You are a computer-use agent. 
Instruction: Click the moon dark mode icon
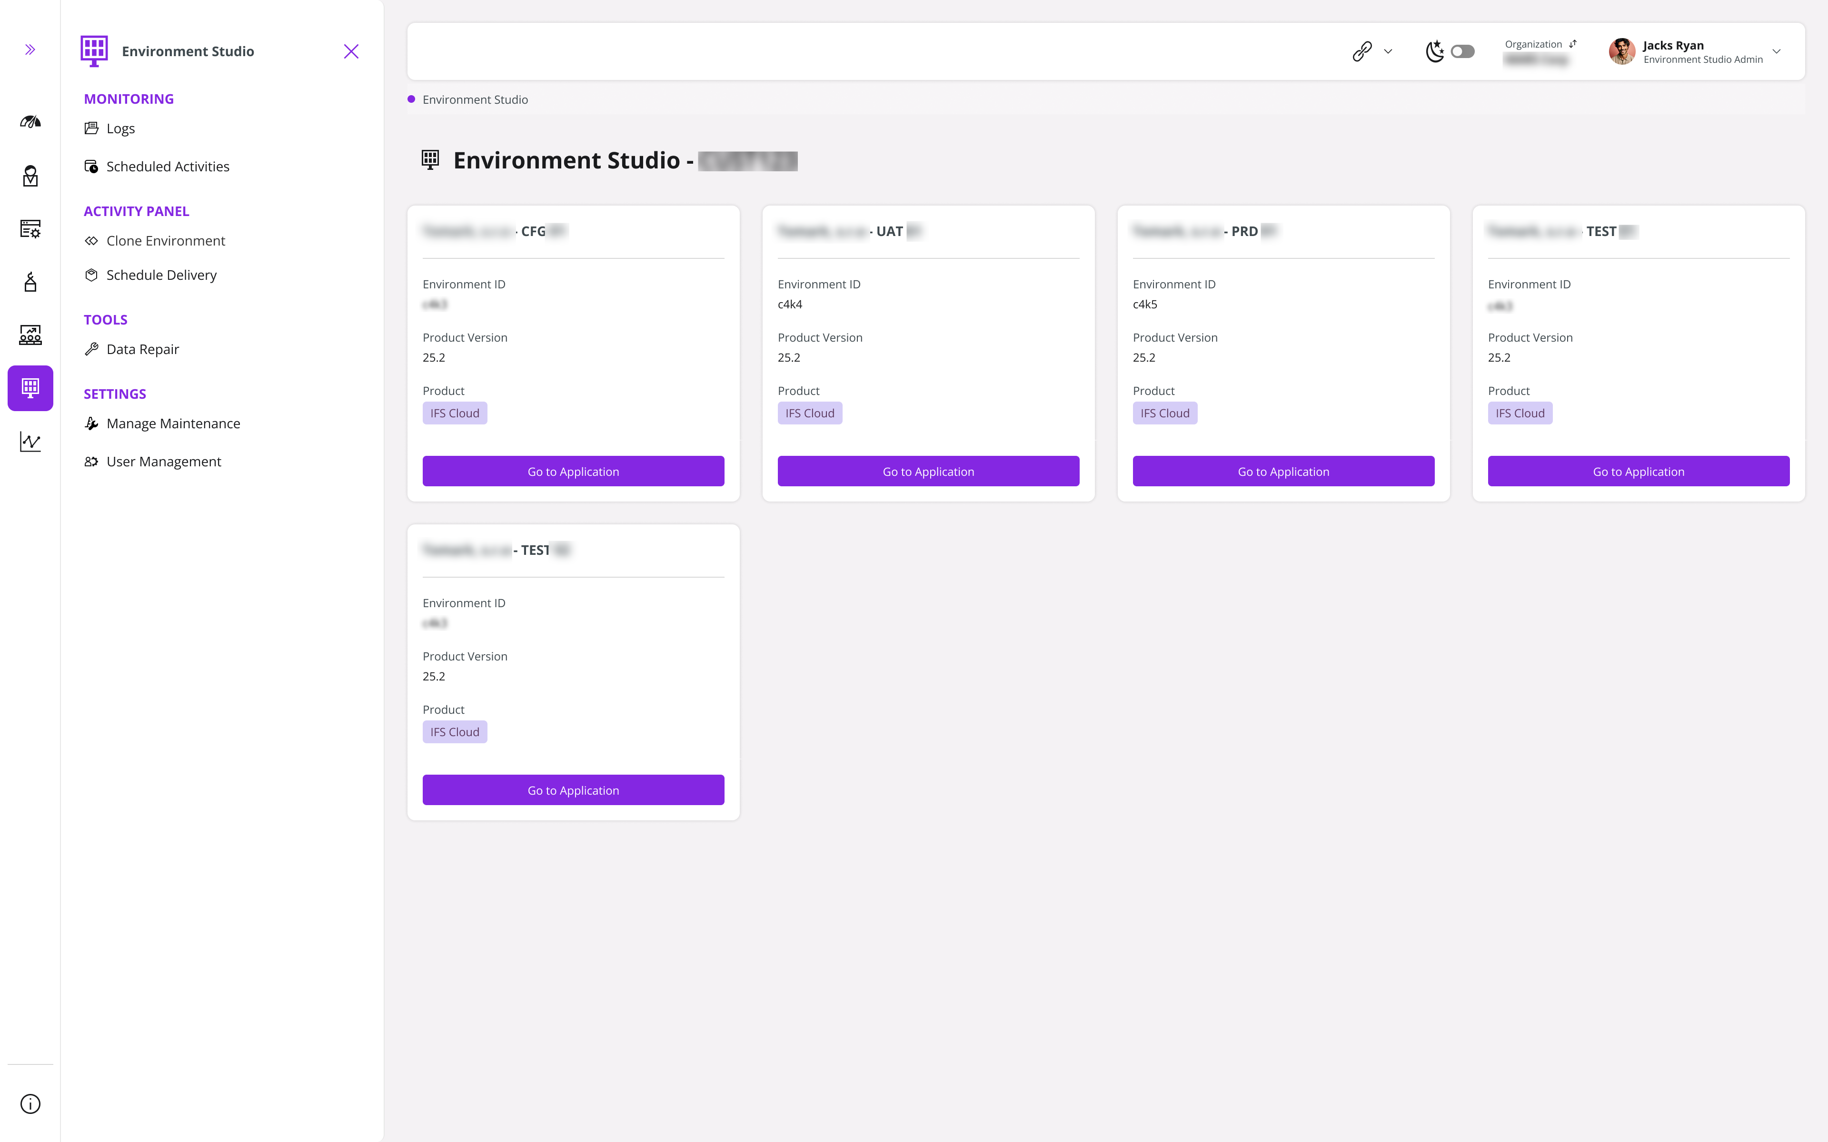tap(1434, 51)
